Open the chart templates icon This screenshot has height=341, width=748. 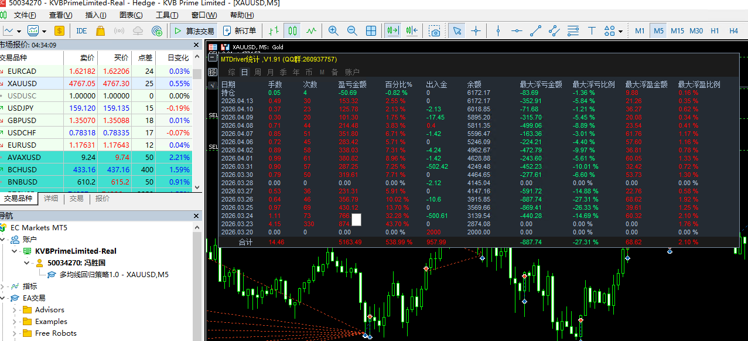[x=33, y=30]
